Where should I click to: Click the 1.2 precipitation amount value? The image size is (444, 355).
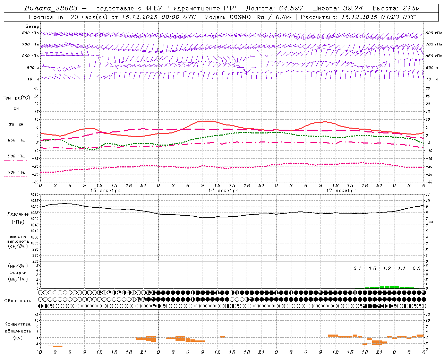[x=387, y=269]
